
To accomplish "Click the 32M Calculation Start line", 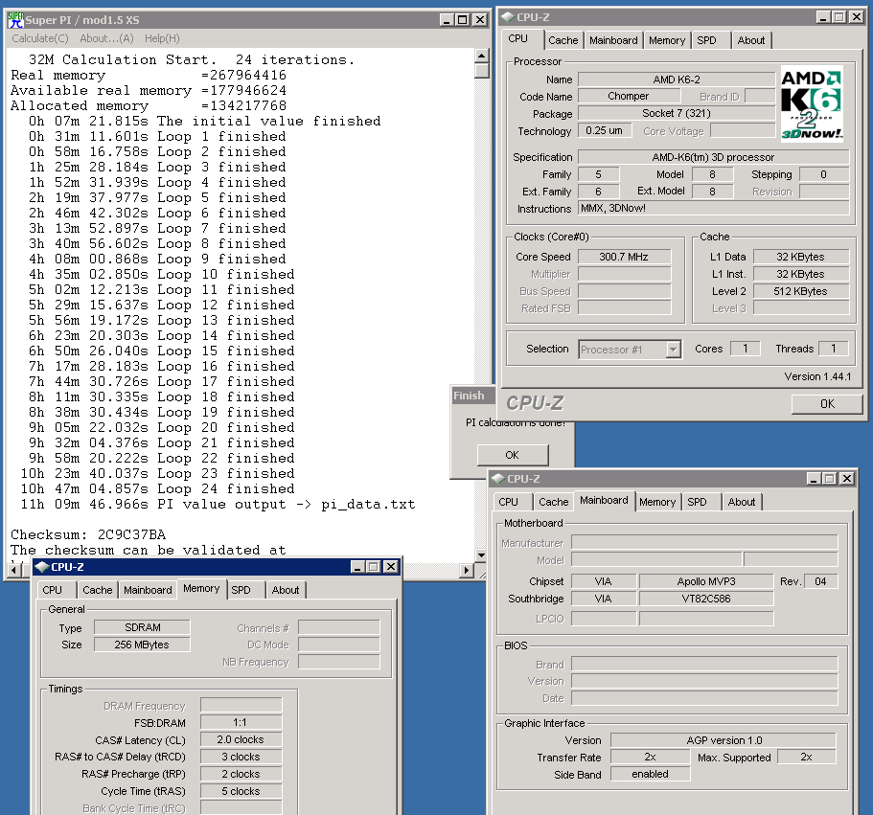I will coord(192,59).
